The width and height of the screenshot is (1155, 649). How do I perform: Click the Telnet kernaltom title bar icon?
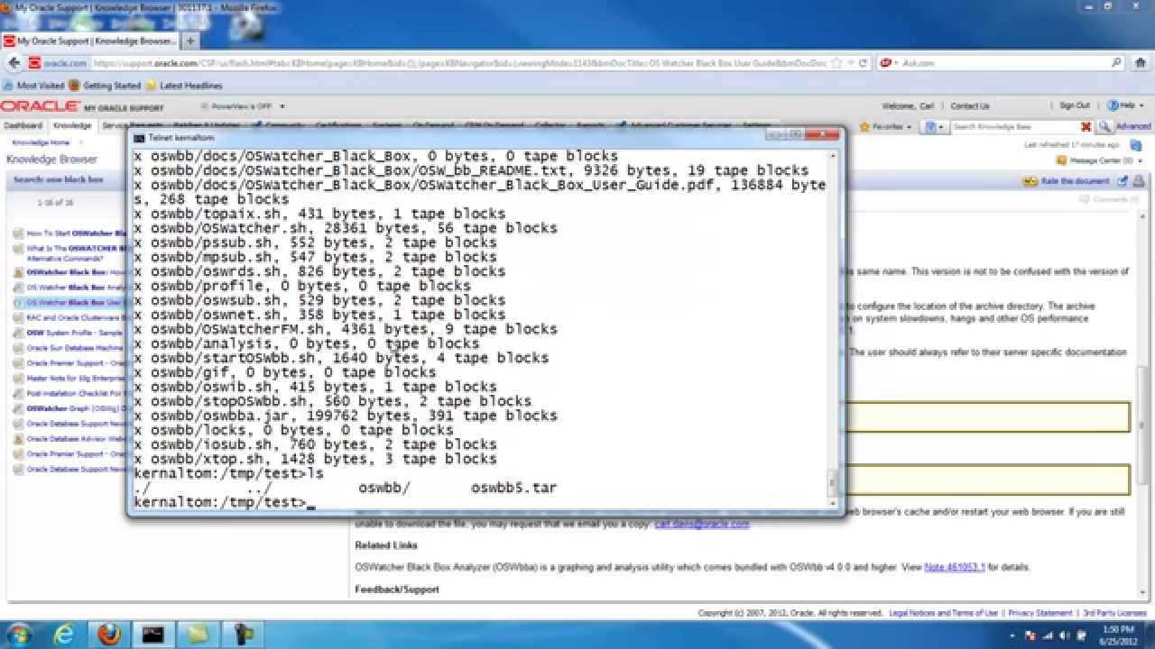point(139,137)
